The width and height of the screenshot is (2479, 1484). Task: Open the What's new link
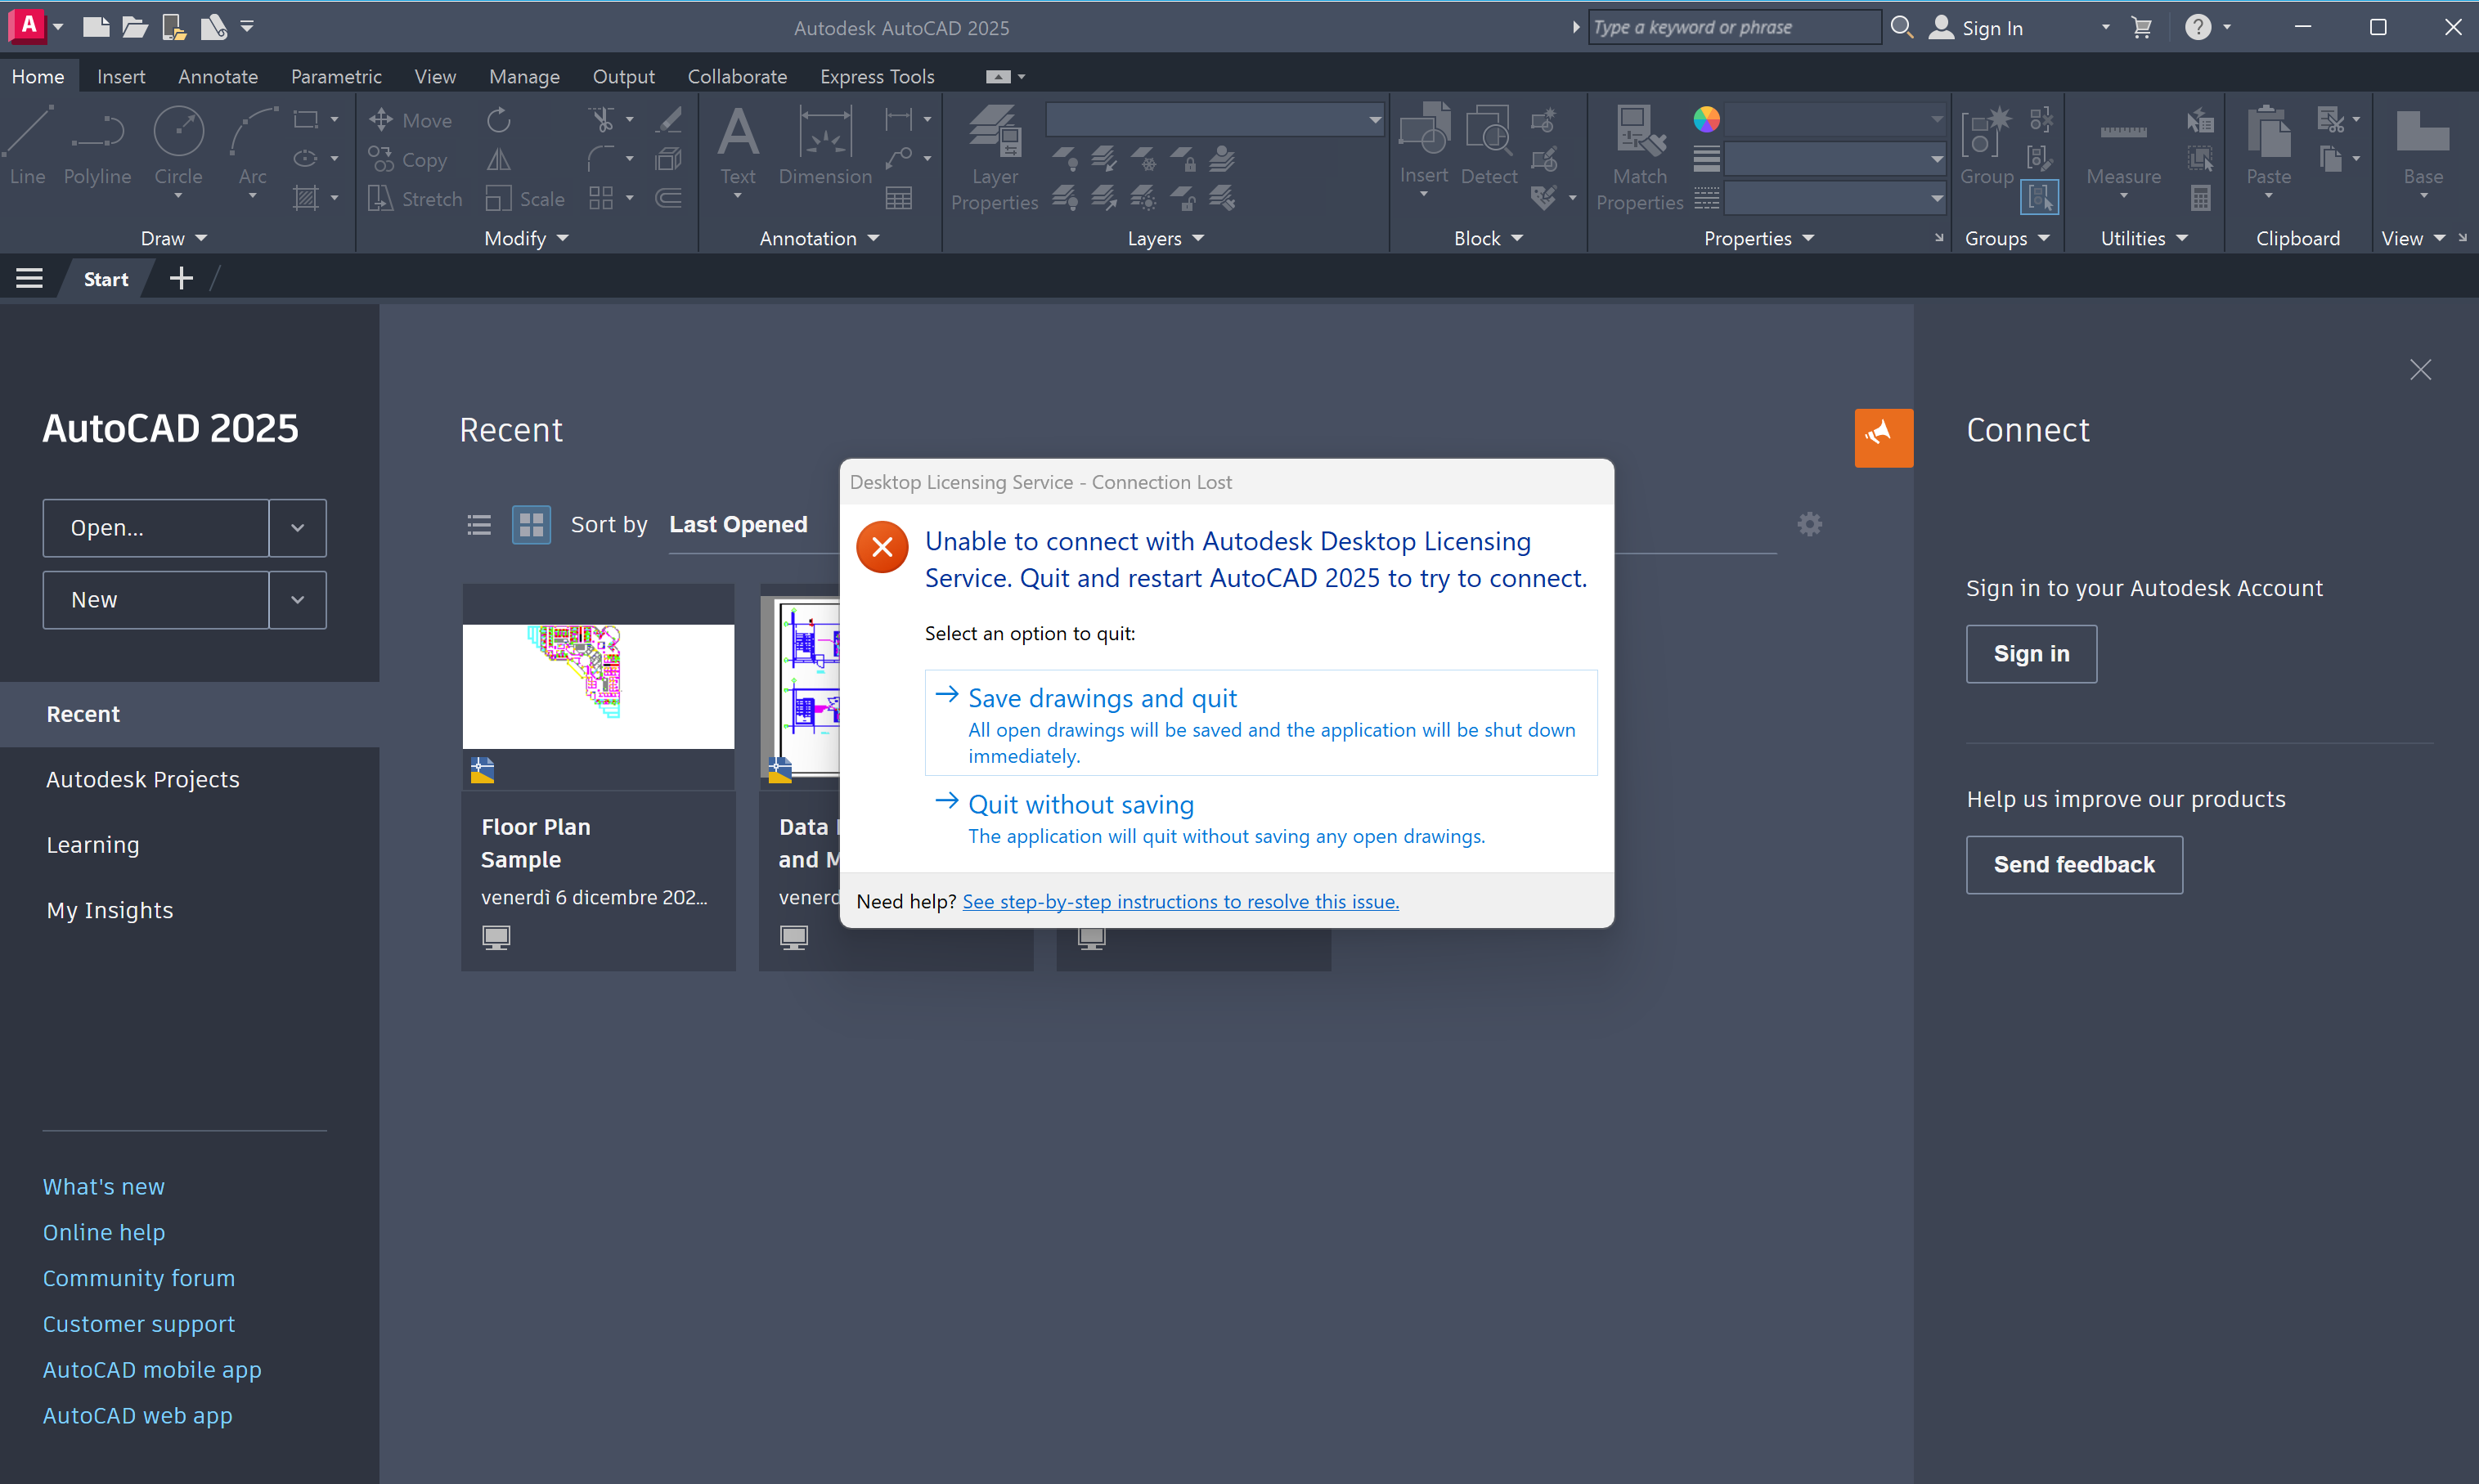(x=104, y=1187)
